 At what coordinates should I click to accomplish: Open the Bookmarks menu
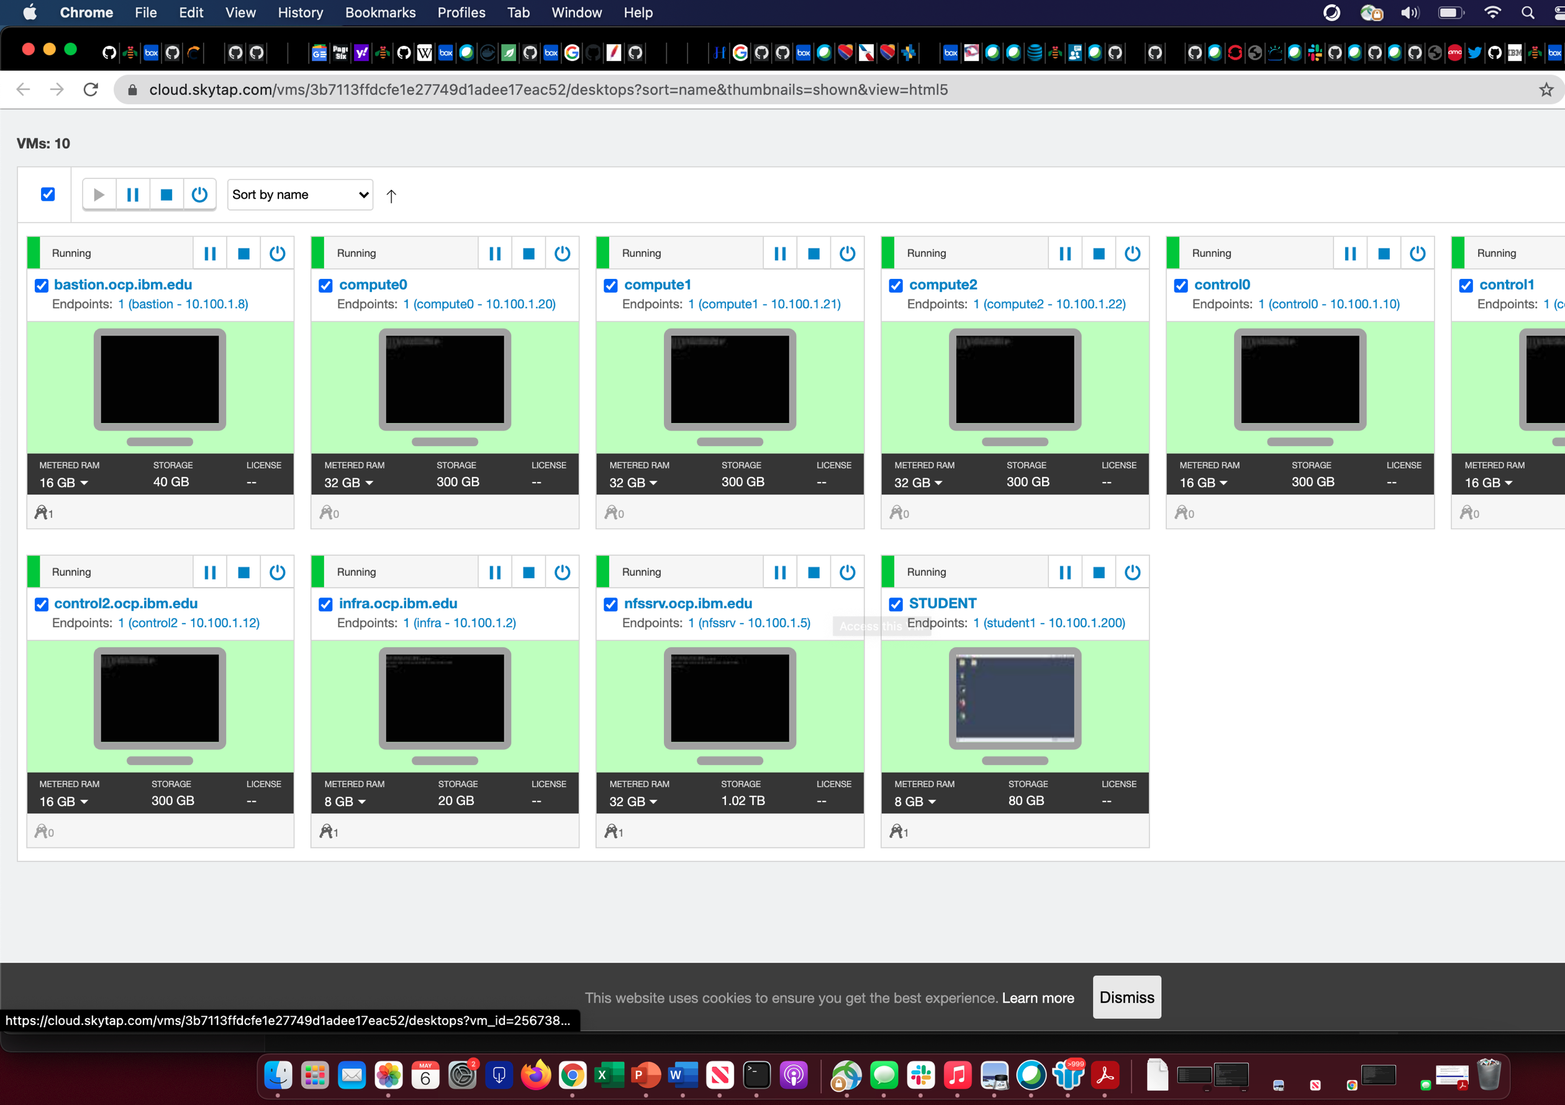pos(380,12)
